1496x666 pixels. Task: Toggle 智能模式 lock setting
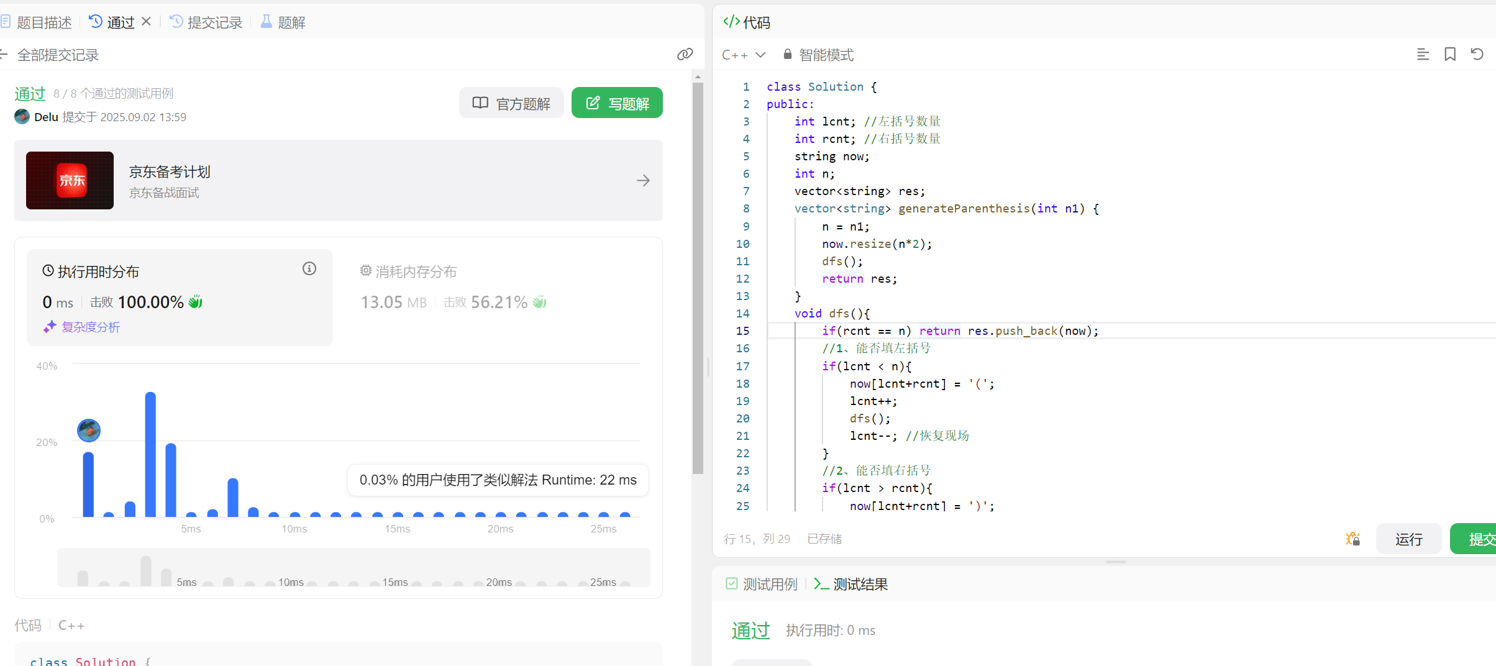coord(818,55)
